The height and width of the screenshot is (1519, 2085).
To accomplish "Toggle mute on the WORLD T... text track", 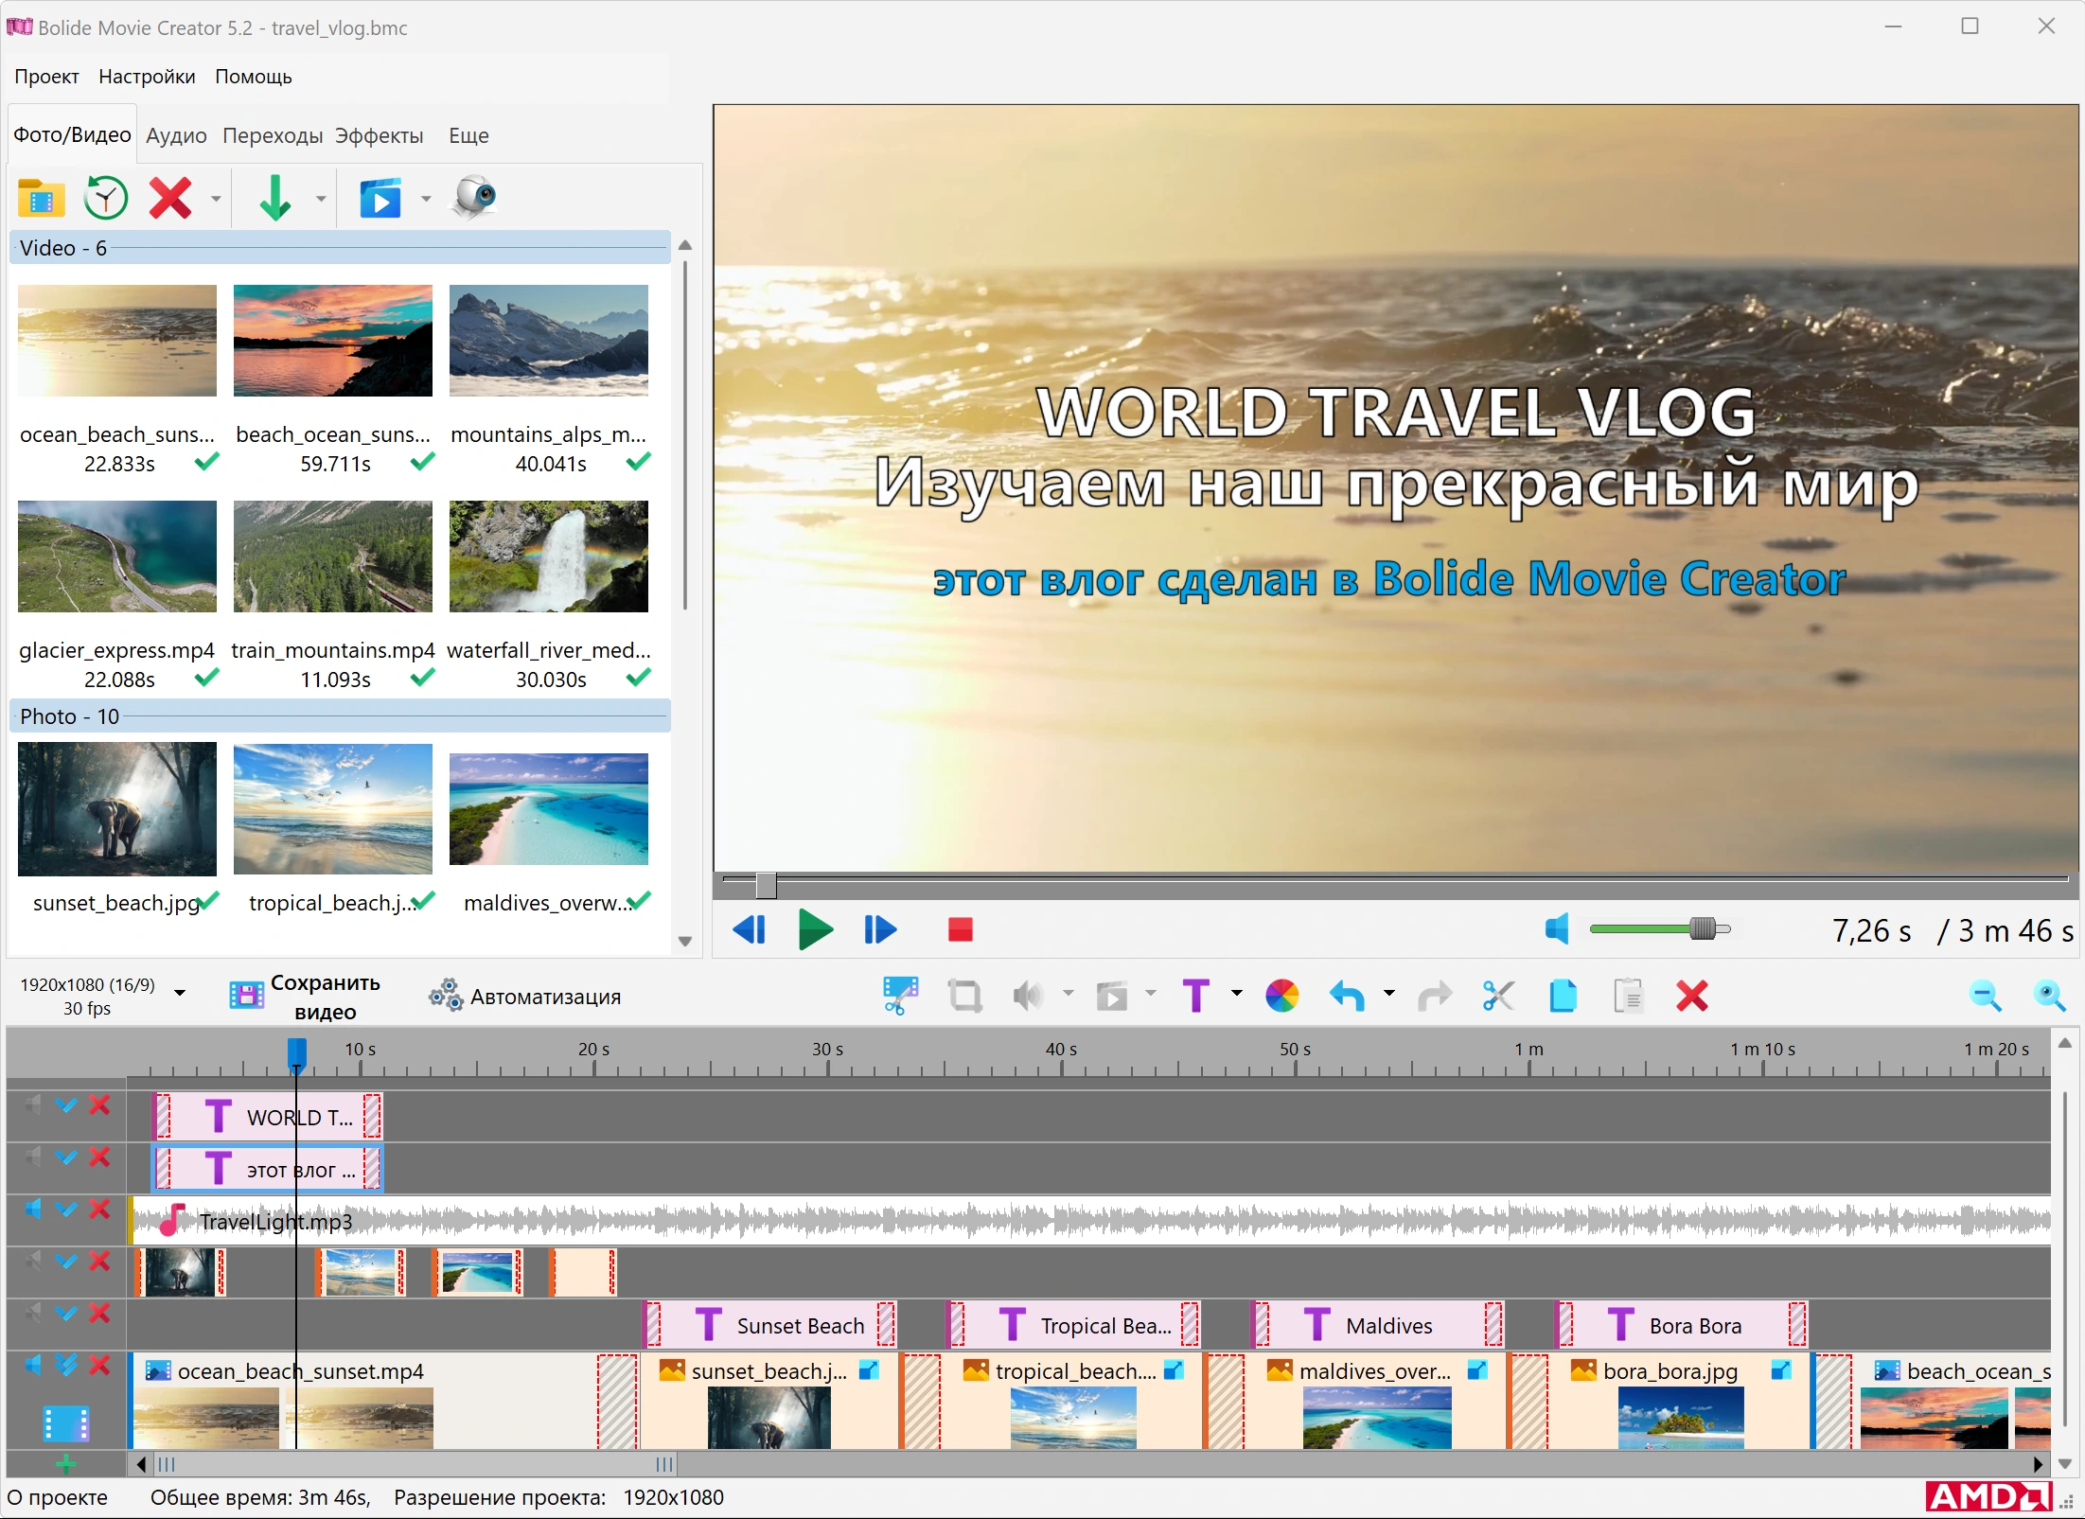I will 33,1105.
